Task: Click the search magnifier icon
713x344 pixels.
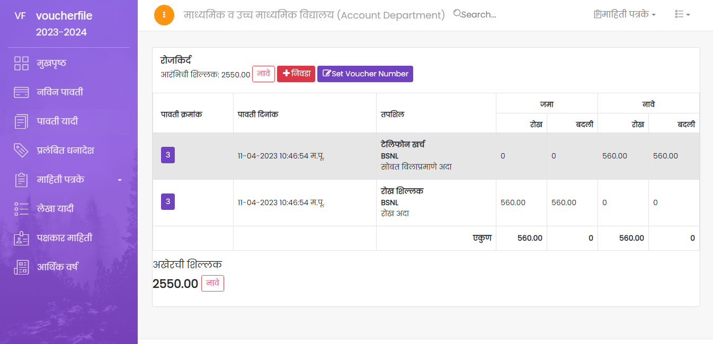Action: click(x=457, y=14)
